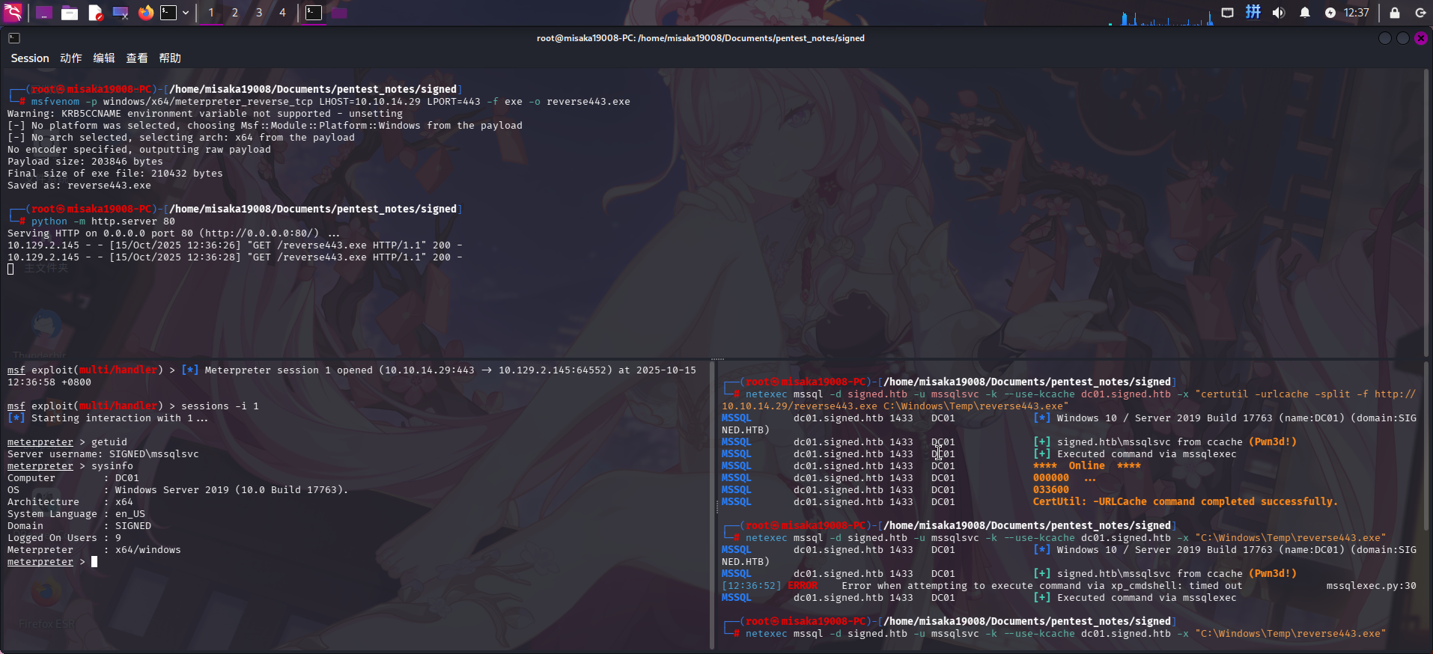
Task: Open the 动作 menu
Action: pos(71,58)
